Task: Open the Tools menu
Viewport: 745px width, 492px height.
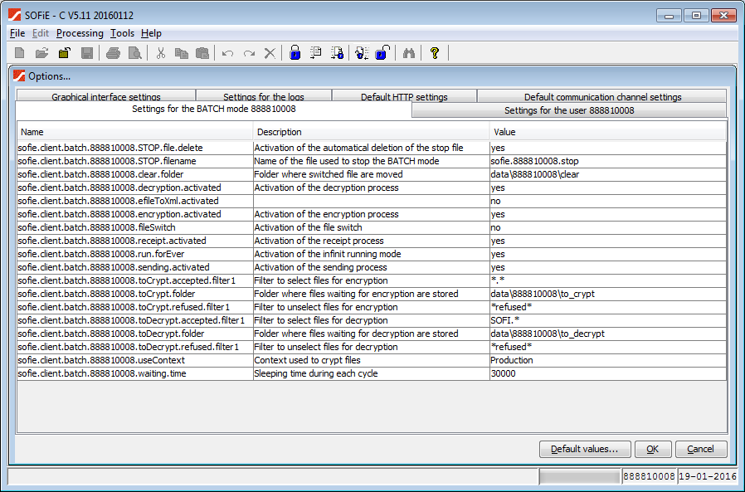Action: 122,33
